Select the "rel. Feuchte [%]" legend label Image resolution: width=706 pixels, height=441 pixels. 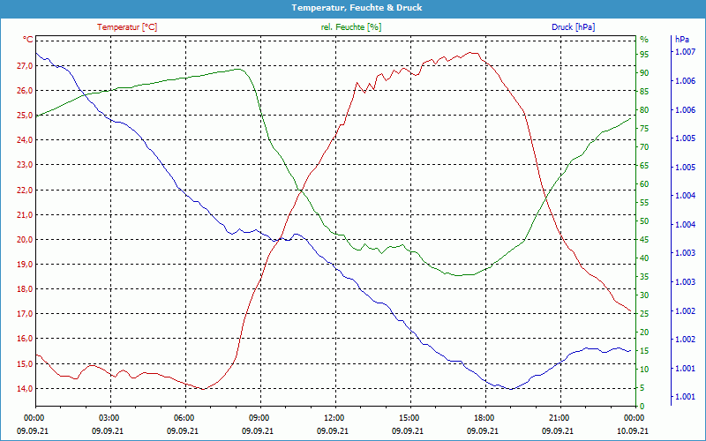351,27
